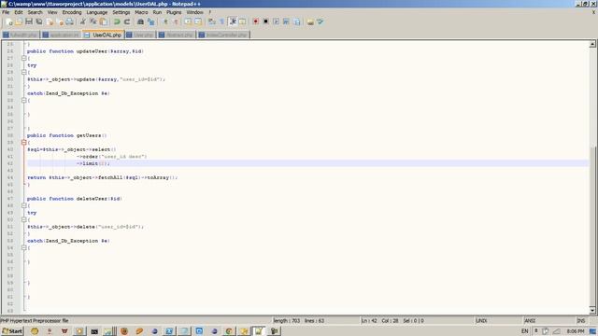
Task: Toggle the Show Indent Guide button
Action: click(x=233, y=21)
